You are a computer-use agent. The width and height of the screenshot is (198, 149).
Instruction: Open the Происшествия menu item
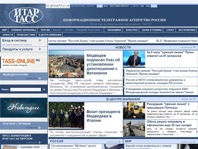[26, 35]
